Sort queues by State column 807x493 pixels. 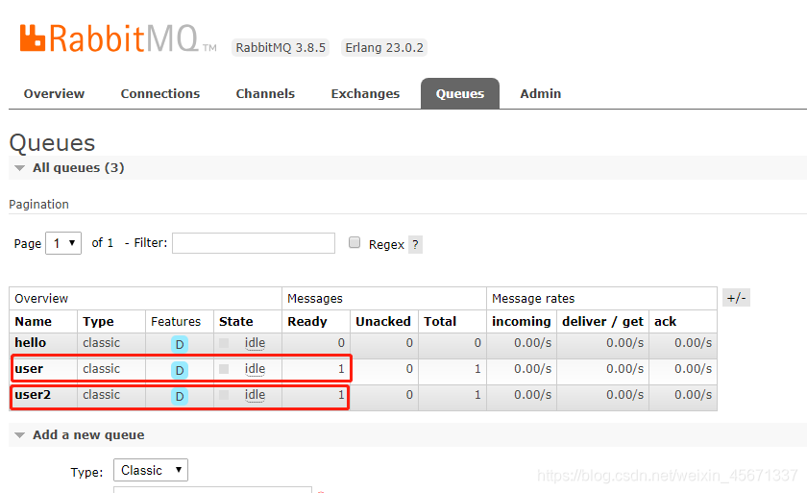click(x=236, y=322)
